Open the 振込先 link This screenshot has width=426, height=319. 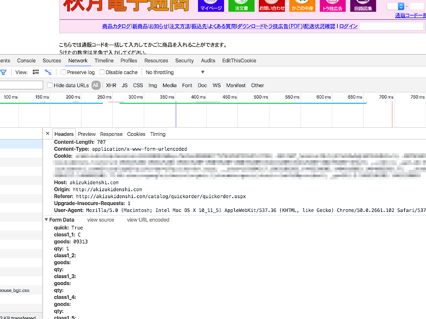click(x=199, y=26)
